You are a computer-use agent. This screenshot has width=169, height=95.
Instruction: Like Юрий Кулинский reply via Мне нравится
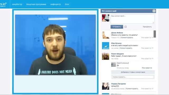tap(147, 68)
